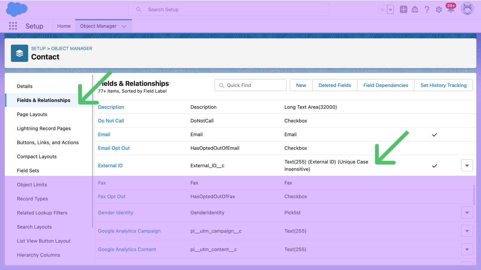Viewport: 481px width, 270px height.
Task: Select Fields & Relationships in sidebar
Action: click(x=44, y=100)
